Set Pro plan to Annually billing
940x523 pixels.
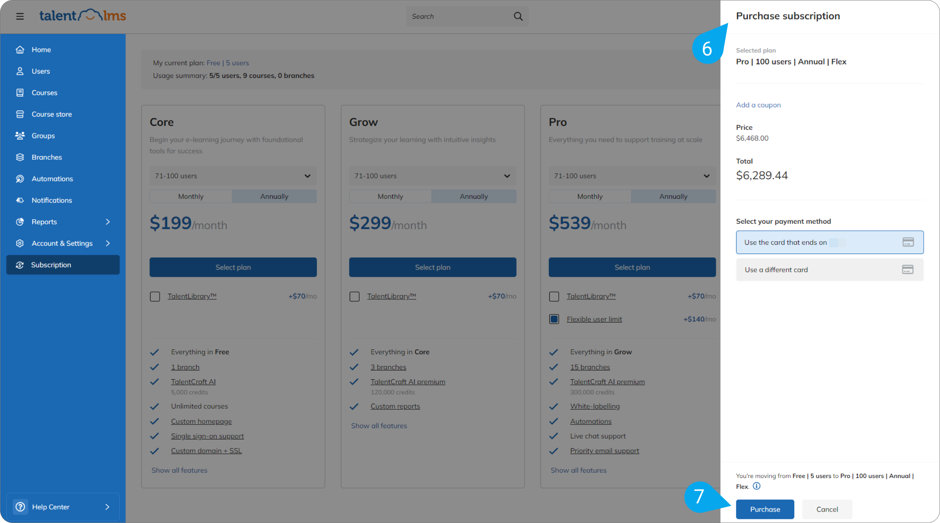tap(673, 196)
